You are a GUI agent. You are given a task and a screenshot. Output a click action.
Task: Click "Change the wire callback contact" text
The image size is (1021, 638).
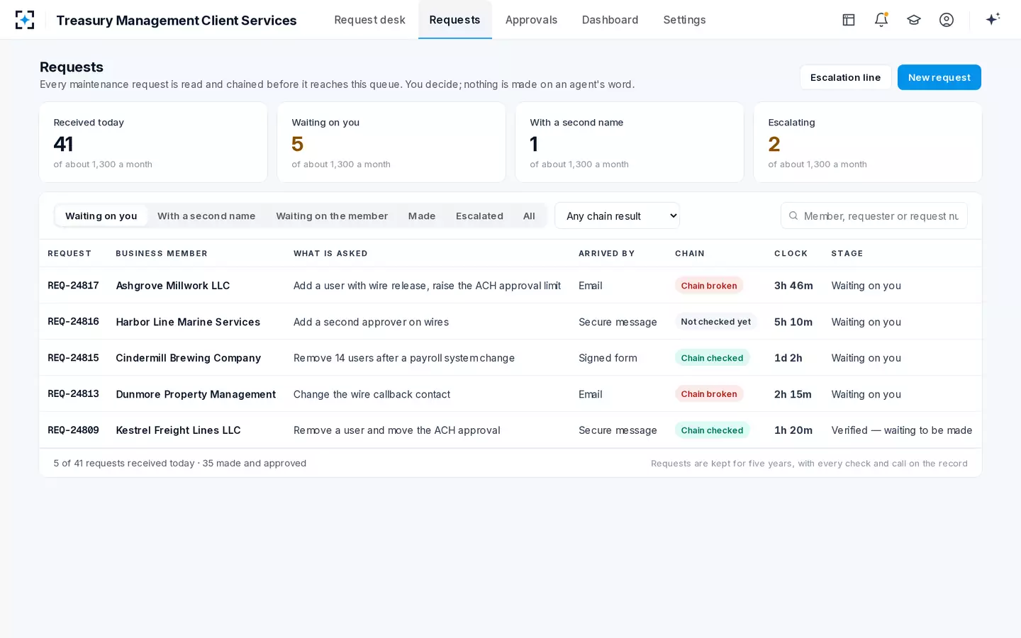pyautogui.click(x=372, y=394)
